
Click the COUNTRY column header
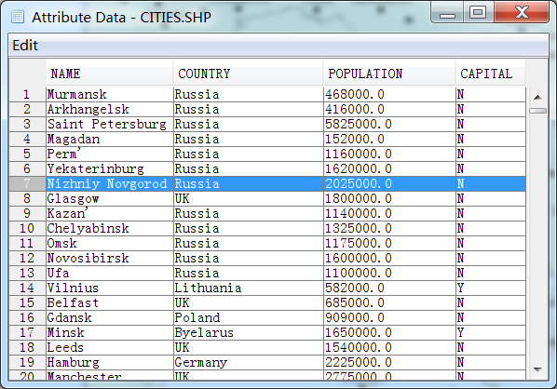pos(249,74)
